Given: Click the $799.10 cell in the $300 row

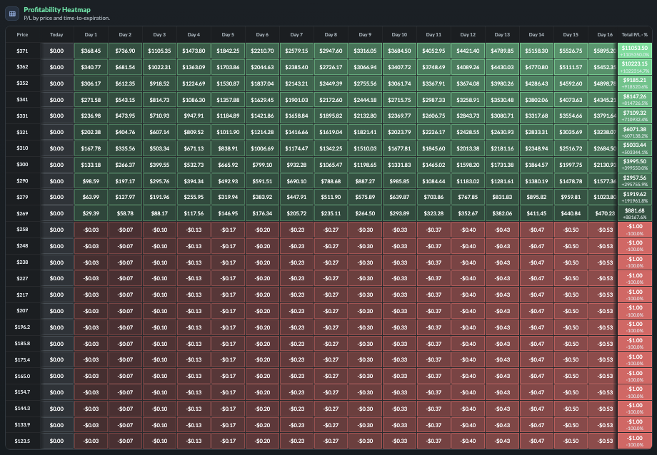Looking at the screenshot, I should (262, 165).
